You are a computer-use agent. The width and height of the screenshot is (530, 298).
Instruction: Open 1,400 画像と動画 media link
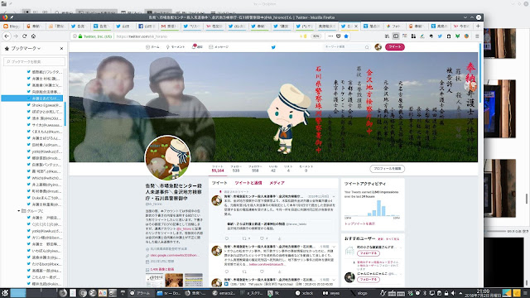click(x=162, y=269)
